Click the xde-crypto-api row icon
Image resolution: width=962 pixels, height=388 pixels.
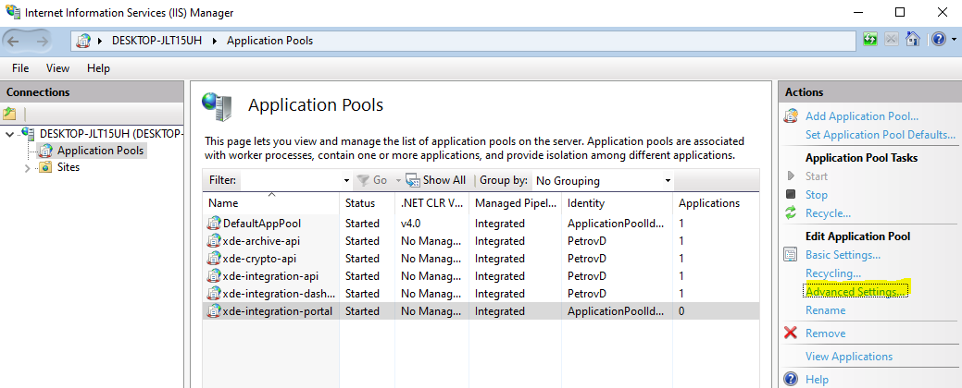[214, 259]
